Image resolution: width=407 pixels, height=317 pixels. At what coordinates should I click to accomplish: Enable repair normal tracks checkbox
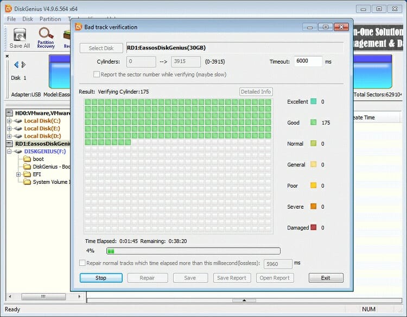click(82, 263)
